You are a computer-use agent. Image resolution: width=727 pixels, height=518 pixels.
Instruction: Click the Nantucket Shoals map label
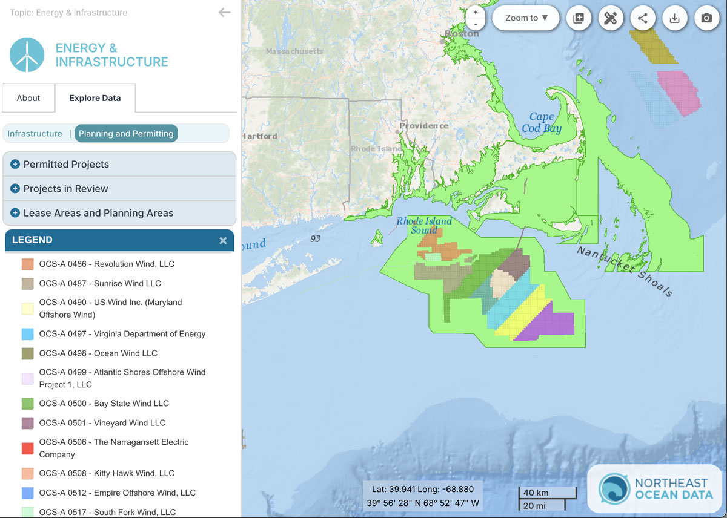[625, 271]
